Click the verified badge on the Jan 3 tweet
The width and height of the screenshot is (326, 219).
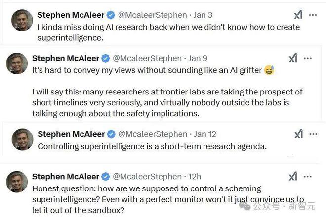click(x=111, y=15)
